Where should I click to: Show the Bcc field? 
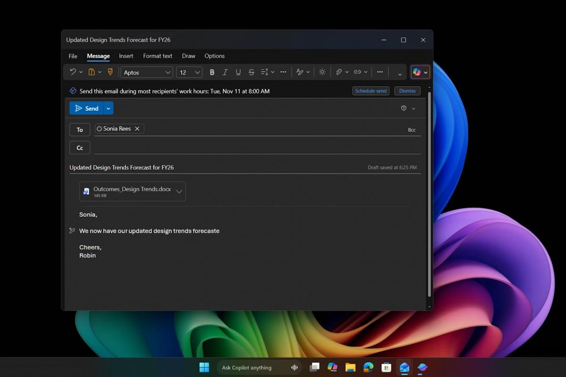pyautogui.click(x=412, y=129)
